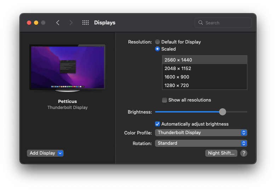Choose 1280 × 720 resolution
The height and width of the screenshot is (190, 276).
(205, 85)
